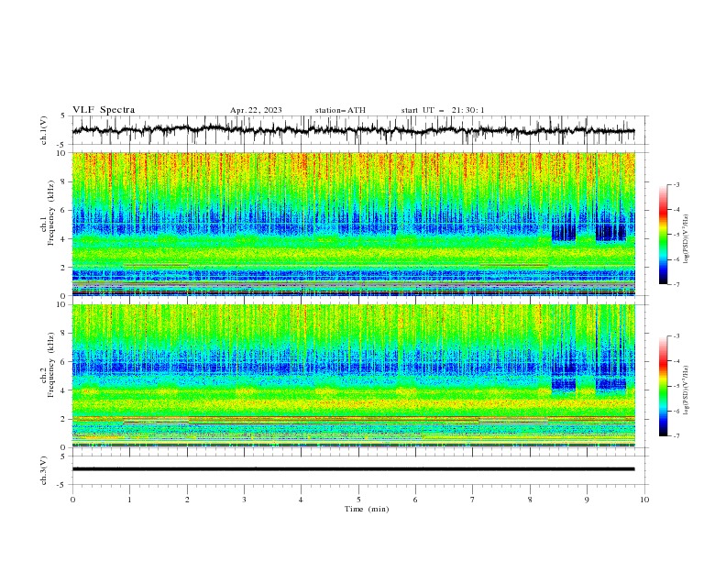Click time axis tick label '3'

tap(244, 500)
